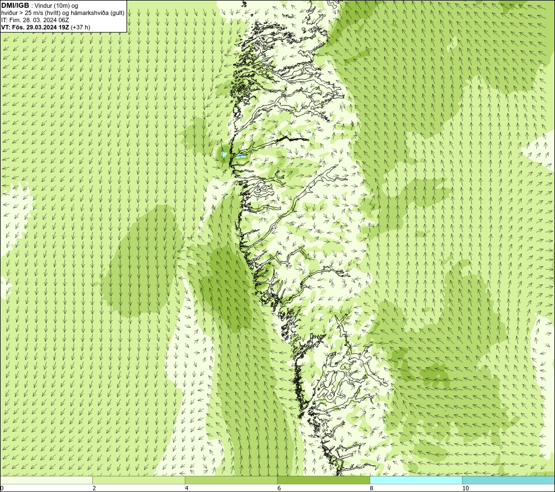The height and width of the screenshot is (492, 555).
Task: Click the 0–2 m/s legend color band
Action: (47, 480)
